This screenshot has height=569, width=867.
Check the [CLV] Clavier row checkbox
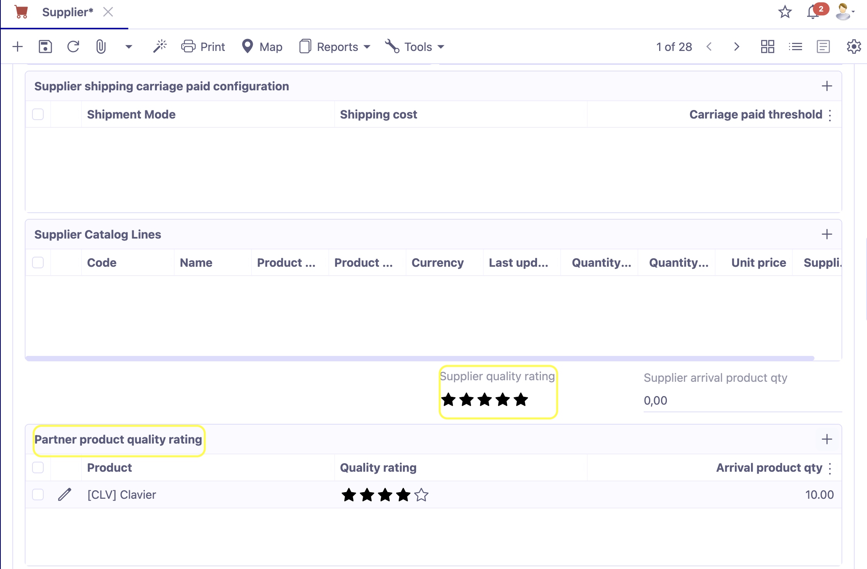click(x=38, y=494)
